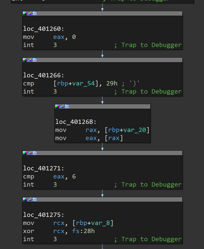Select title bar of loc_401271 node
Viewport: 204px width, 249px height.
(108, 153)
